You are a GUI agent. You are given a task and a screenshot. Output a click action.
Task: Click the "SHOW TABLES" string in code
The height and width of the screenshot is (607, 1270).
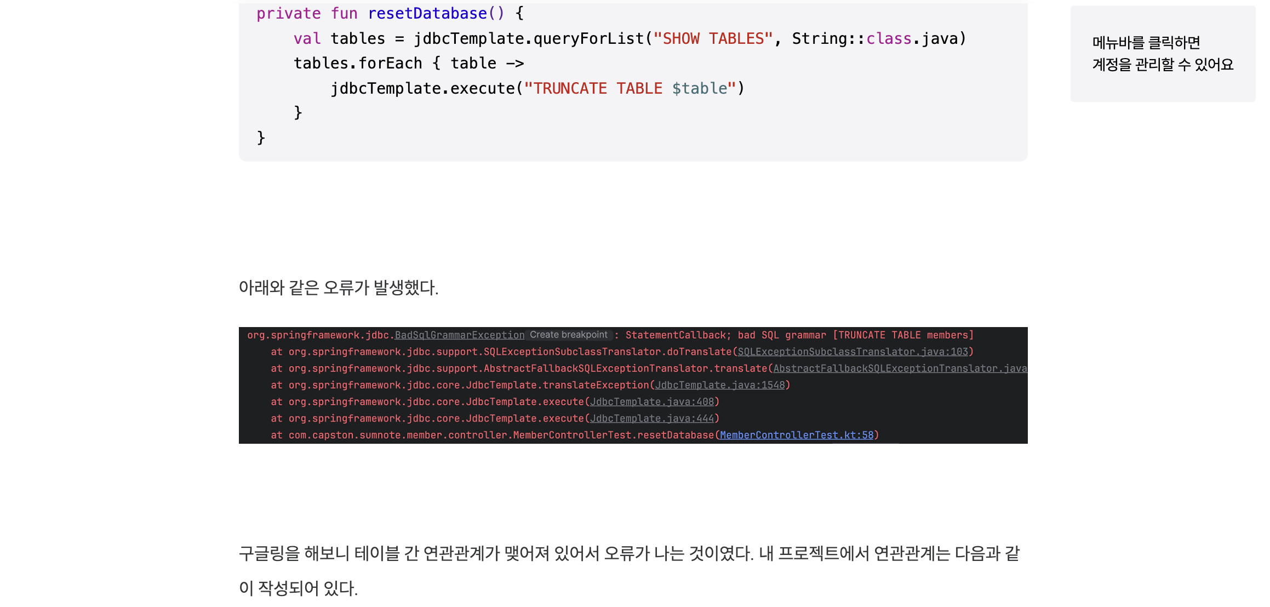tap(712, 38)
